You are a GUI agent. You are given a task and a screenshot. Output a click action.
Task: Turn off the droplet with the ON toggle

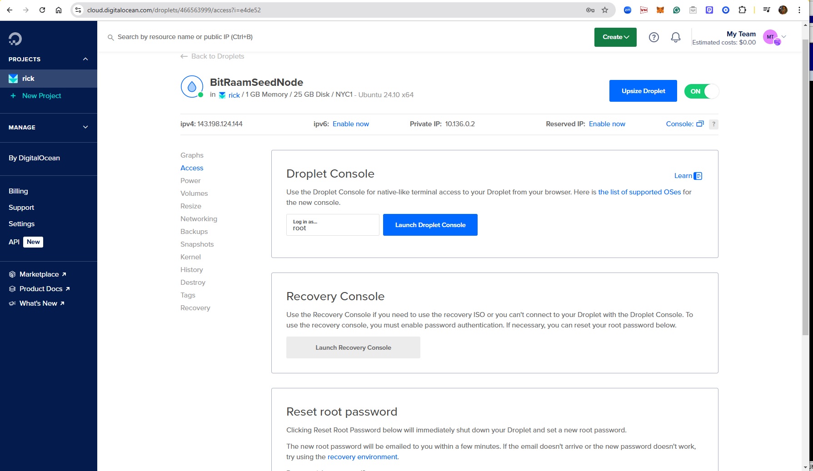point(702,91)
